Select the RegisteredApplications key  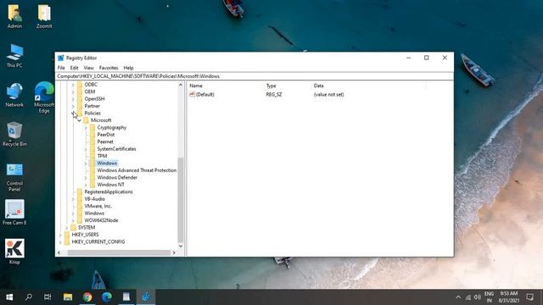109,191
